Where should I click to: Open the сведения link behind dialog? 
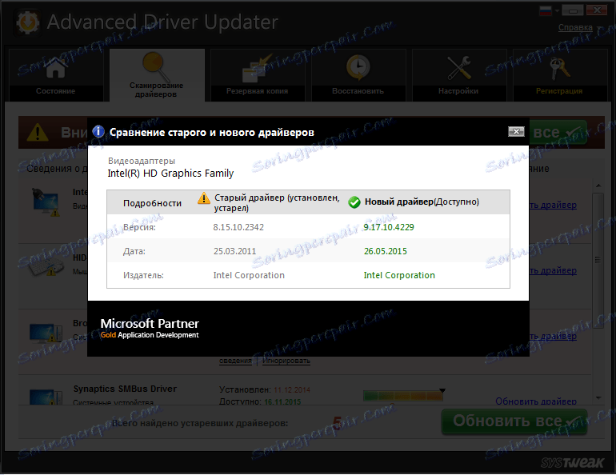235,361
